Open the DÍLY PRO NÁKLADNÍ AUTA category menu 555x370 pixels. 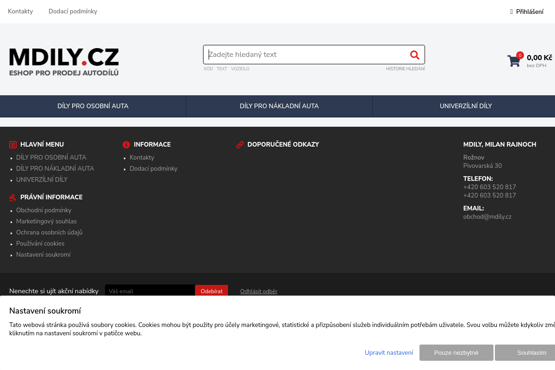point(279,106)
